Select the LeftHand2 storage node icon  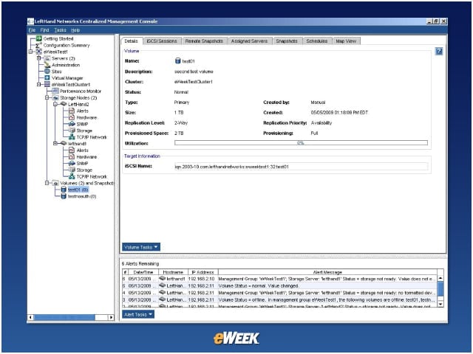click(x=64, y=104)
